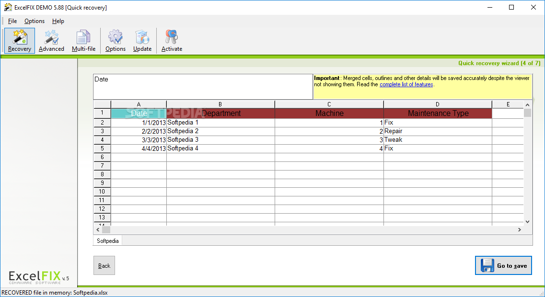Click the spreadsheet scroll down arrow

pos(527,222)
